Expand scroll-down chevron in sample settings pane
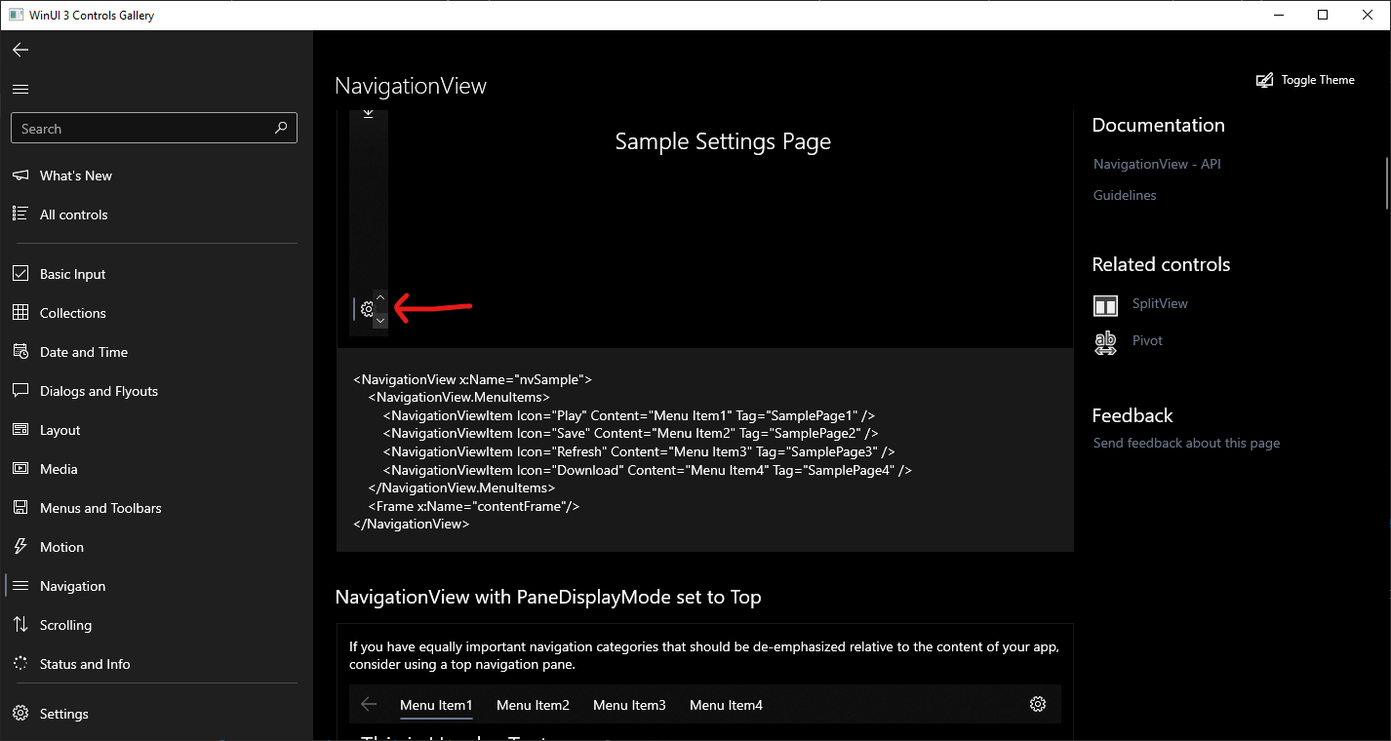 click(380, 319)
